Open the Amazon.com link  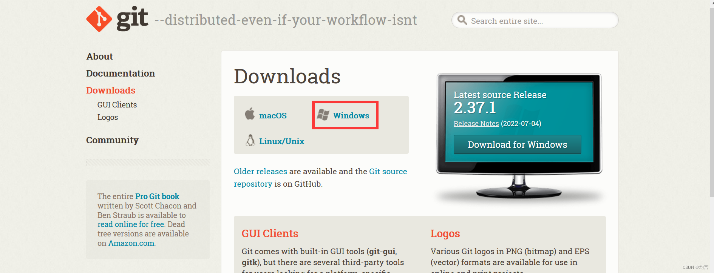pyautogui.click(x=131, y=243)
